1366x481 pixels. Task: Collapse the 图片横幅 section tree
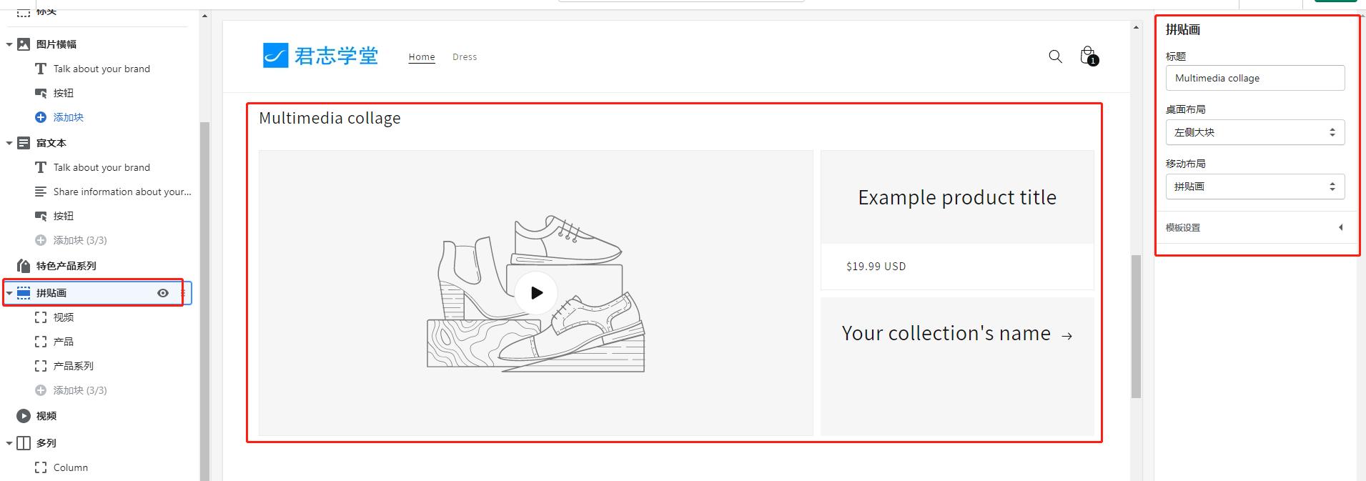click(x=9, y=44)
